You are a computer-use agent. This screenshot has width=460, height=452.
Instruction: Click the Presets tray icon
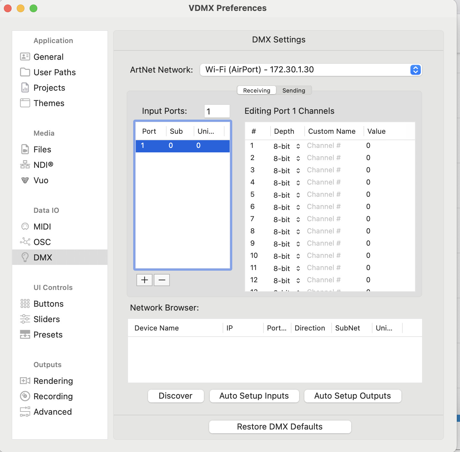[x=25, y=334]
